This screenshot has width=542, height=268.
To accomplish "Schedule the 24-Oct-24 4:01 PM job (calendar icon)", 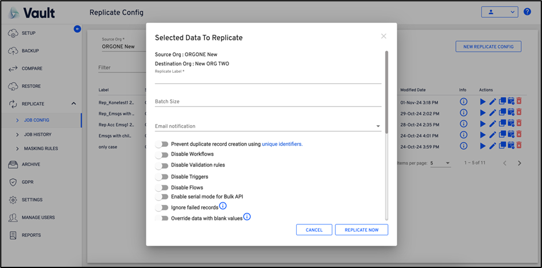I will click(x=510, y=134).
